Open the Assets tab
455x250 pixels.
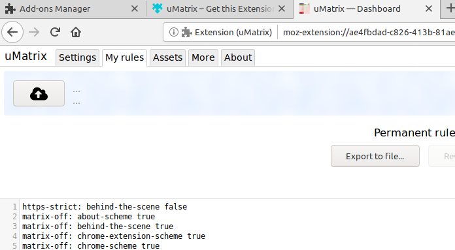(168, 57)
